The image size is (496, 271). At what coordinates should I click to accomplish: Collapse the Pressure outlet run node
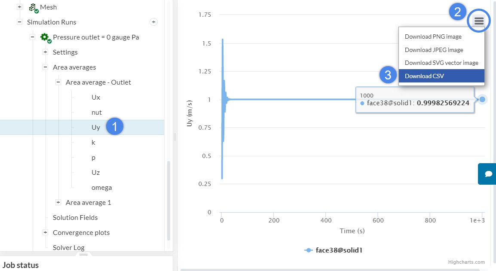(x=32, y=37)
